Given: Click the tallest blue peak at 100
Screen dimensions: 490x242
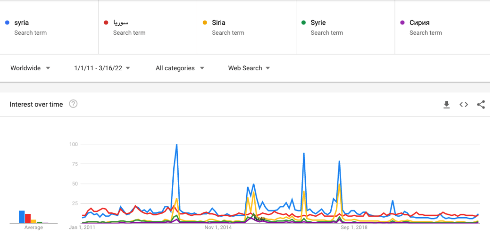Looking at the screenshot, I should 176,145.
